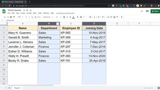This screenshot has width=160, height=90.
Task: Click the activity trend arrow icon
Action: 142,11
